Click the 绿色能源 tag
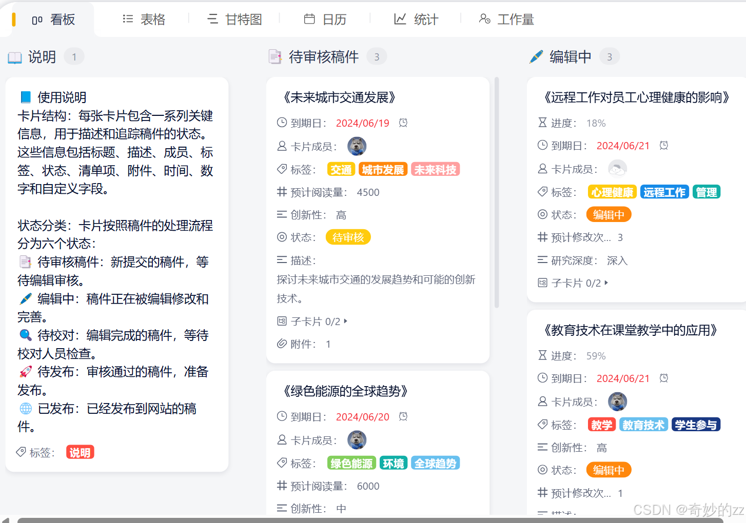The width and height of the screenshot is (746, 523). pos(352,463)
